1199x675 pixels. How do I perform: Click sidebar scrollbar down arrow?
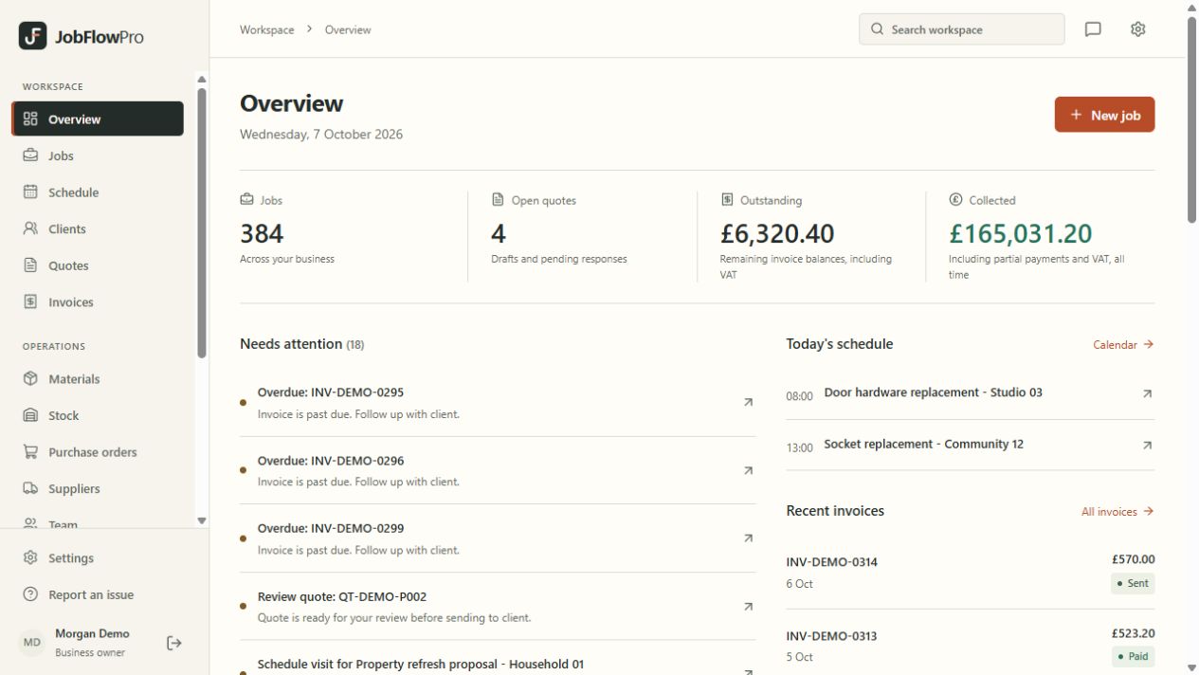point(202,520)
